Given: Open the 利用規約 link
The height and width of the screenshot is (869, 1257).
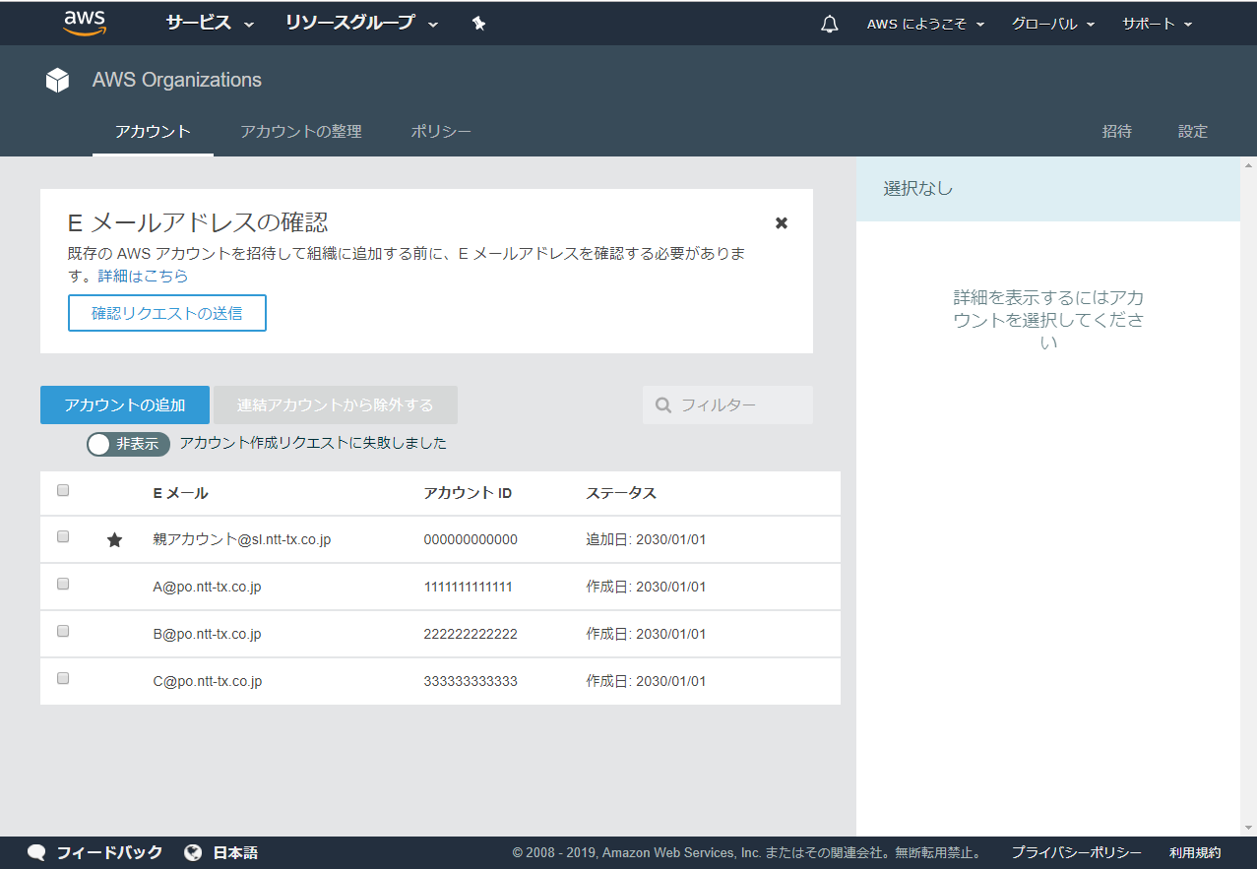Looking at the screenshot, I should pyautogui.click(x=1195, y=852).
